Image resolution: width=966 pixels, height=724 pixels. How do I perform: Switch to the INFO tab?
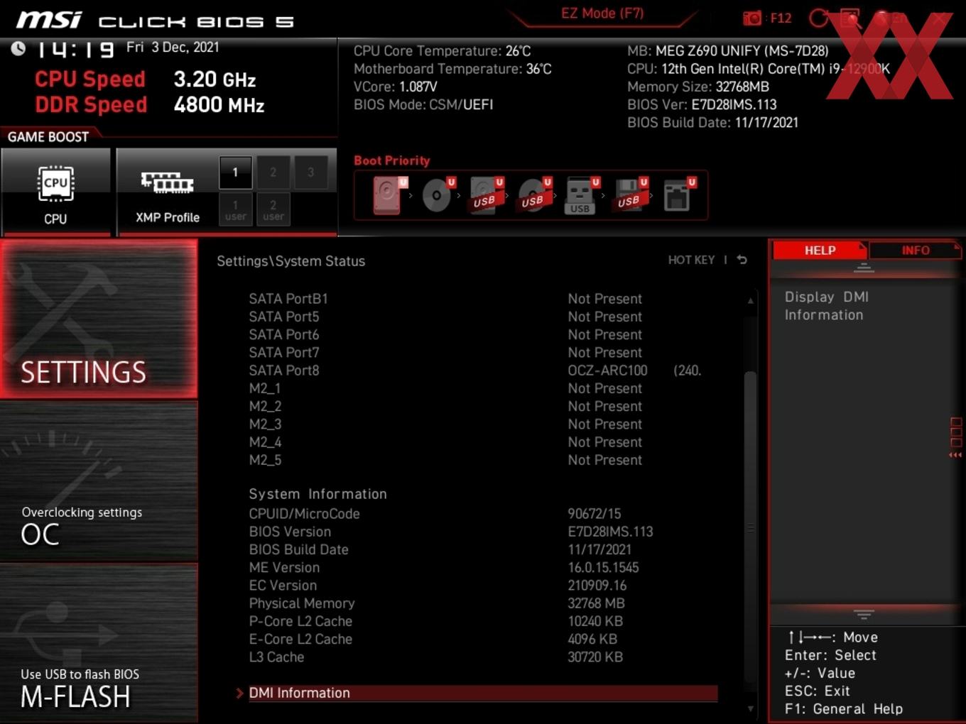[915, 251]
